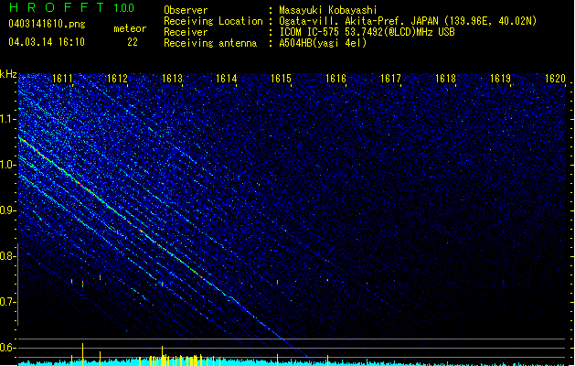Click the Observer label
The width and height of the screenshot is (575, 366).
(186, 10)
